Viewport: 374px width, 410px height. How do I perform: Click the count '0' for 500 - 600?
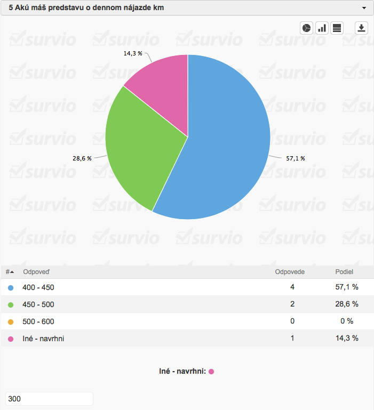point(292,321)
